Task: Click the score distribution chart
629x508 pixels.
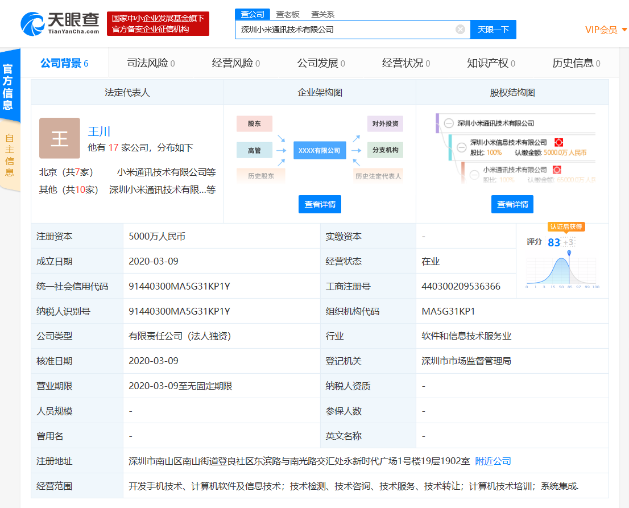Action: coord(561,270)
